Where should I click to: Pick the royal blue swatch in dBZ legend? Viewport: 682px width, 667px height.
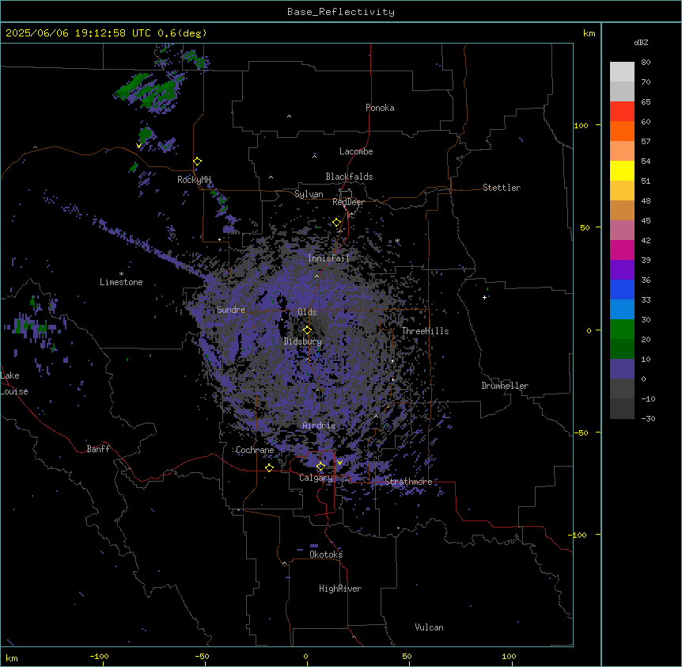point(622,289)
